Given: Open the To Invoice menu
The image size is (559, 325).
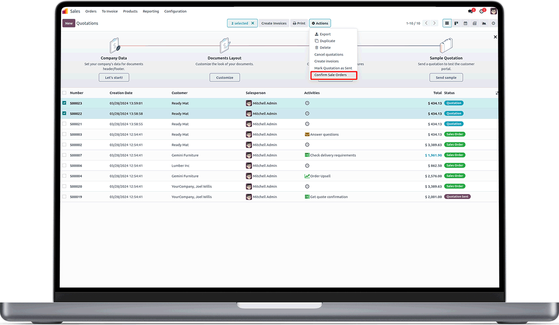Looking at the screenshot, I should point(110,11).
